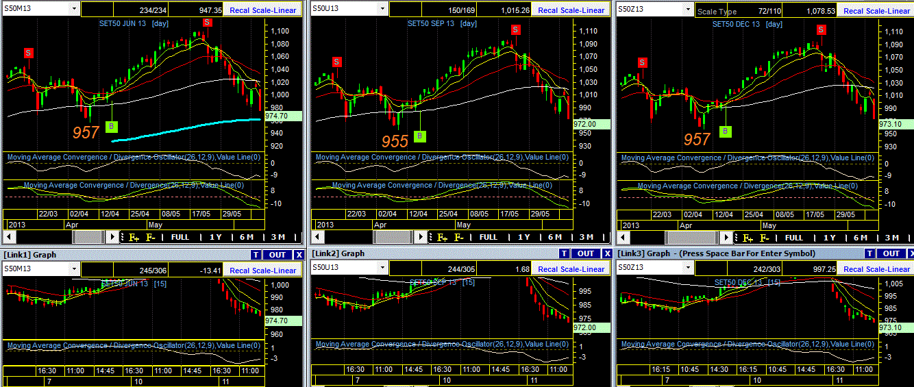This screenshot has width=914, height=387.
Task: Zoom out with F- on S50M13 daily chart
Action: pyautogui.click(x=151, y=237)
